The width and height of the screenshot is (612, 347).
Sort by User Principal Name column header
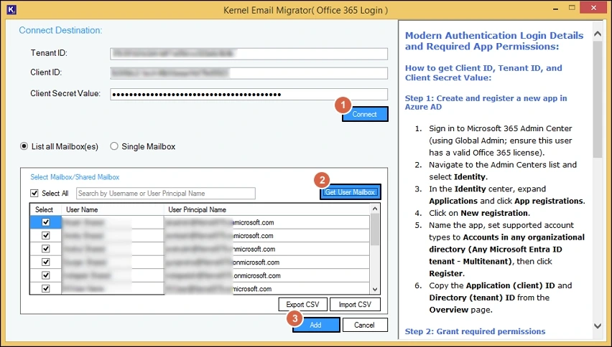(x=266, y=209)
